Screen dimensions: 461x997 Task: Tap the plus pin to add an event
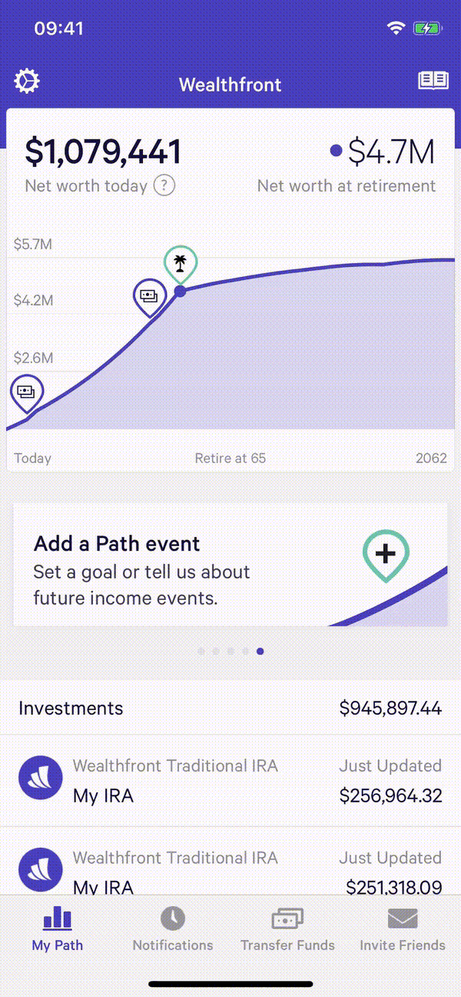click(386, 554)
